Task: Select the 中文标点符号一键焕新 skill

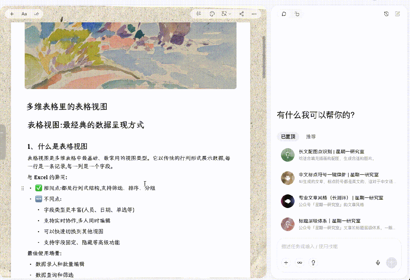Action: (x=339, y=178)
